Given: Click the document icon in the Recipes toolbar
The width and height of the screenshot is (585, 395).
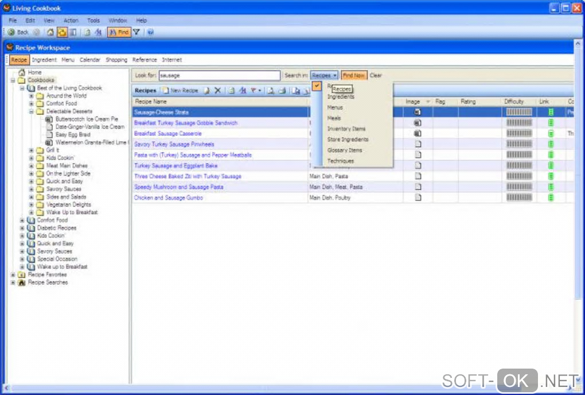Looking at the screenshot, I should 231,91.
